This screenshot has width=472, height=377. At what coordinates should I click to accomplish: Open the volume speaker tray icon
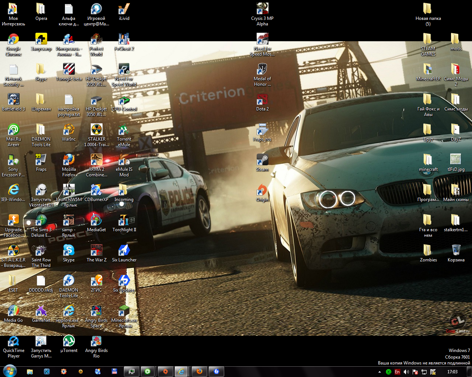click(406, 372)
